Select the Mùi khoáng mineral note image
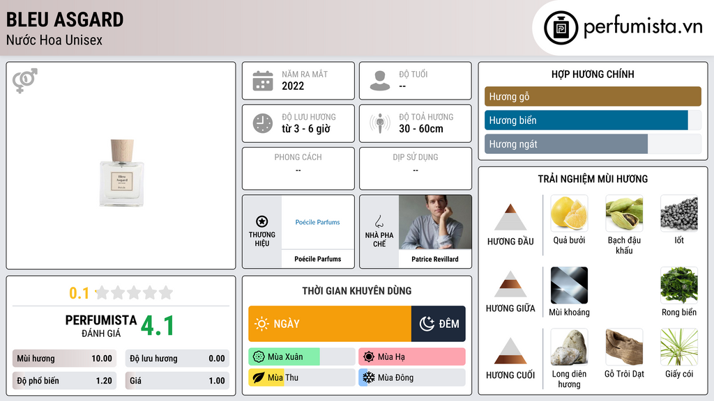The height and width of the screenshot is (401, 714). [x=569, y=285]
